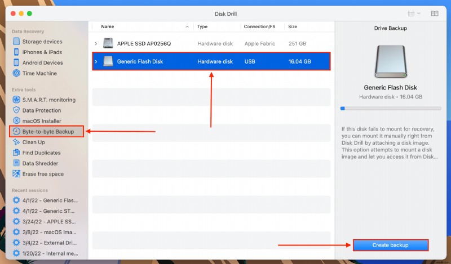Click the Time Machine clock icon
This screenshot has height=264, width=451.
point(16,73)
